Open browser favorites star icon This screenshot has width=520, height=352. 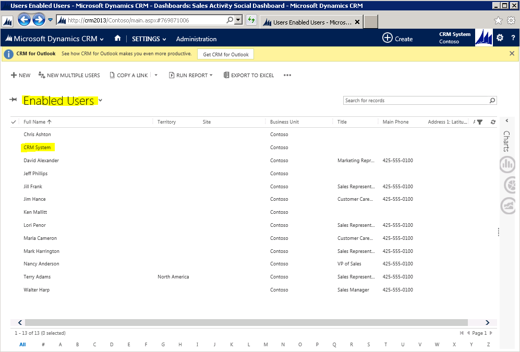(x=498, y=20)
